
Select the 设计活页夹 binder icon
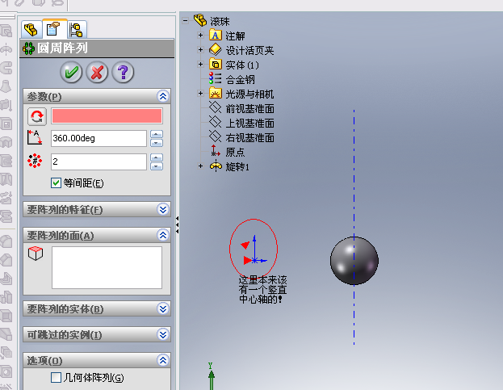click(x=216, y=49)
